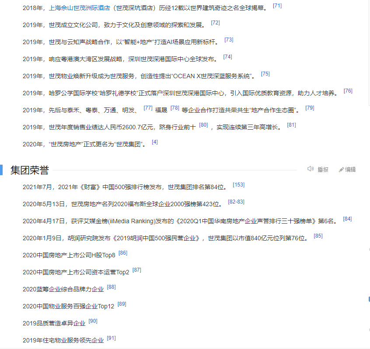Open citation [74]
This screenshot has width=370, height=349.
pyautogui.click(x=227, y=57)
